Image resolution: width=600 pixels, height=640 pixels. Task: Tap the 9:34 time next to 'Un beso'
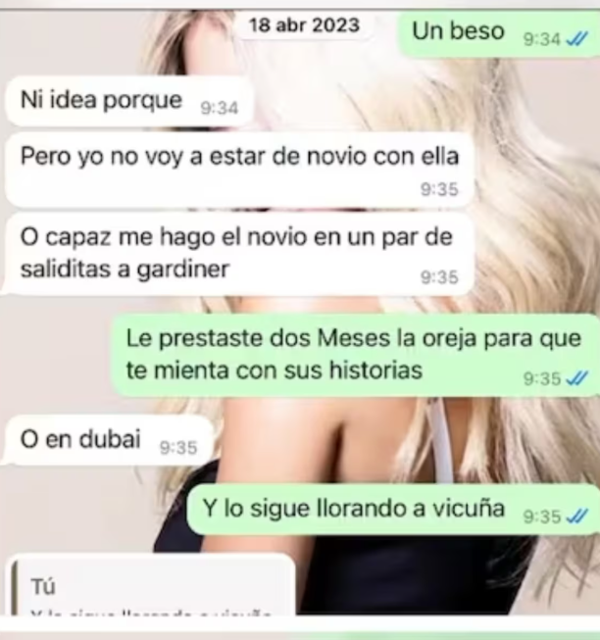542,39
